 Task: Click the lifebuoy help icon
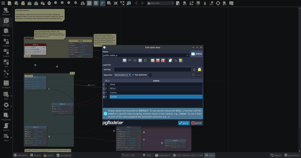tap(218, 3)
